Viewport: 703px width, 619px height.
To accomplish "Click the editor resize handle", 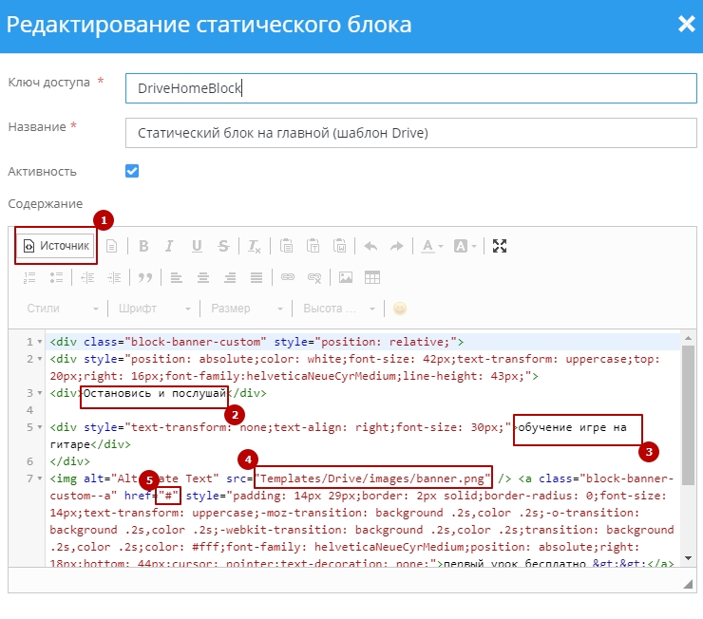I will (688, 583).
